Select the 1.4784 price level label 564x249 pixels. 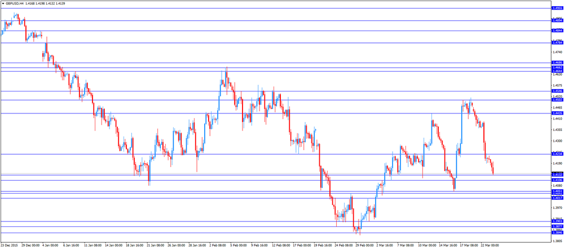pos(557,43)
